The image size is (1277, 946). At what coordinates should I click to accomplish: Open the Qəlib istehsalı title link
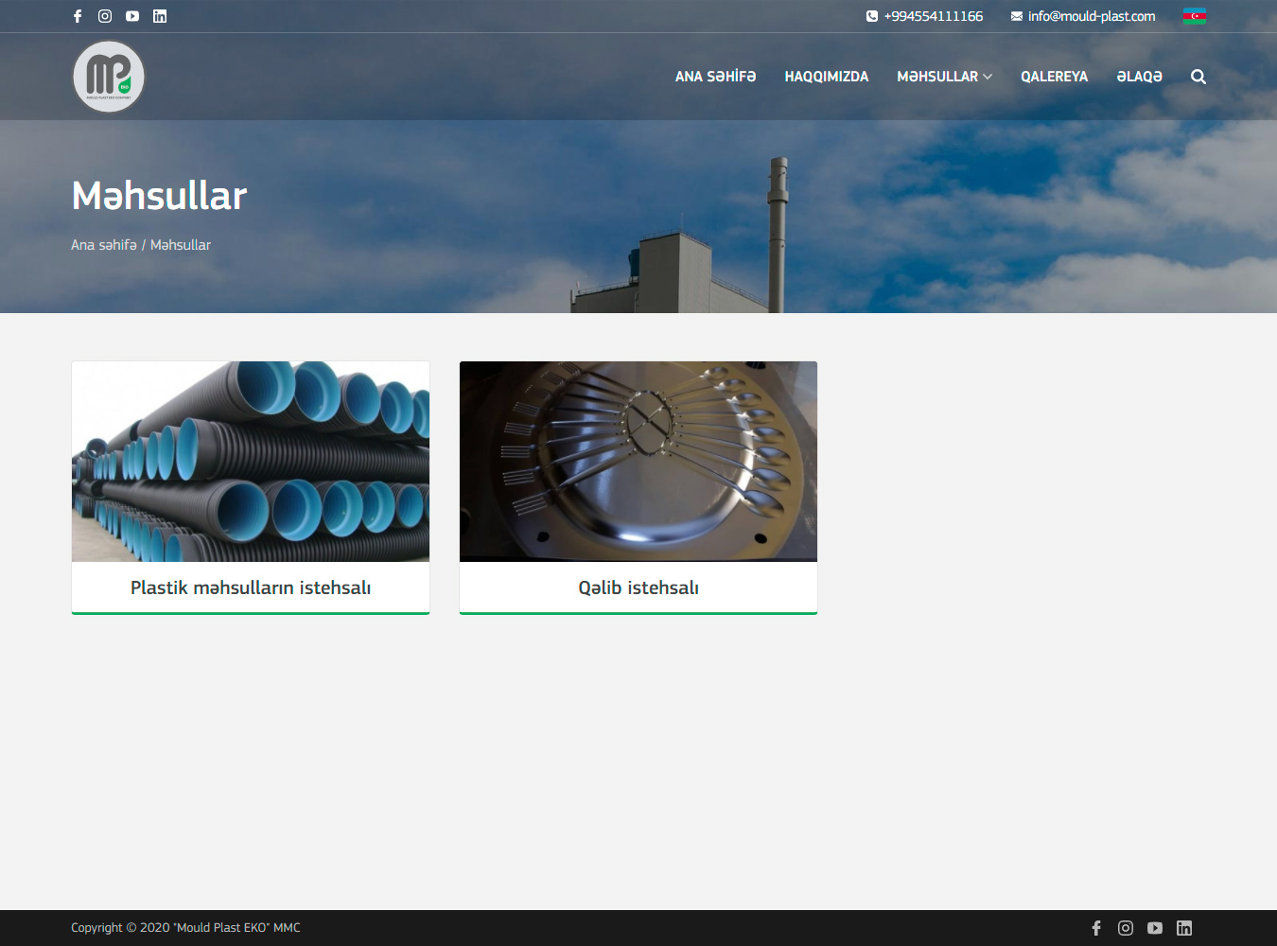tap(638, 587)
